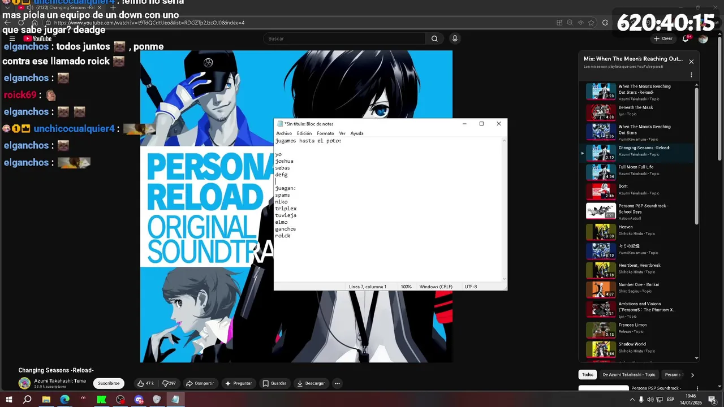Open more actions ellipsis under the video

click(337, 383)
